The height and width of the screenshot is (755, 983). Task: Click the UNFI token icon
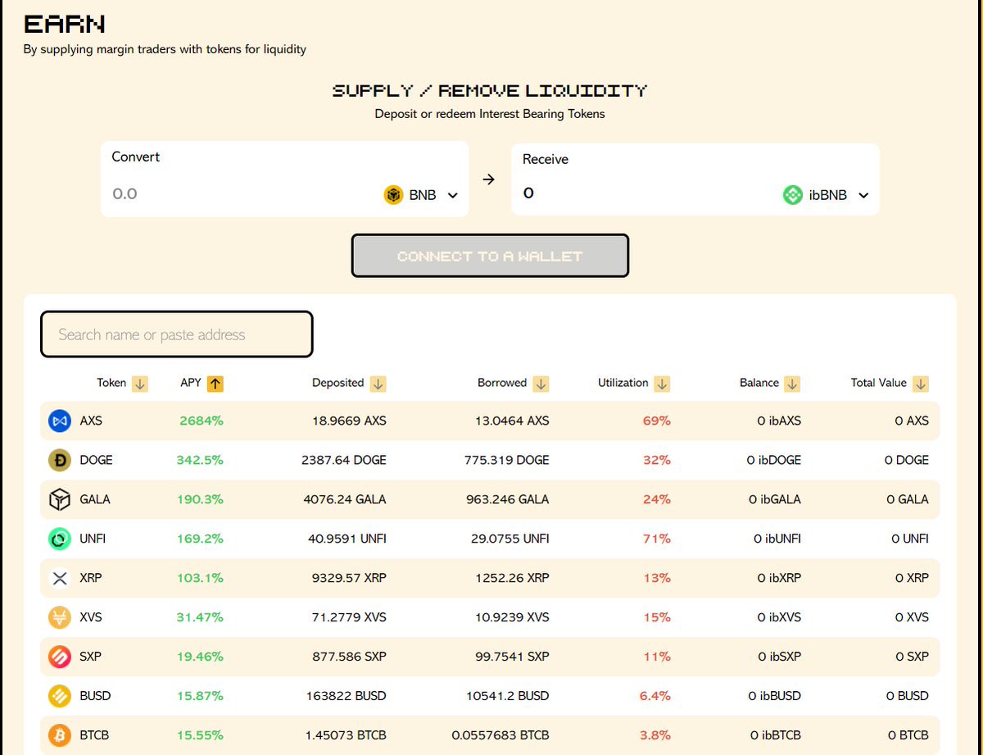tap(59, 539)
